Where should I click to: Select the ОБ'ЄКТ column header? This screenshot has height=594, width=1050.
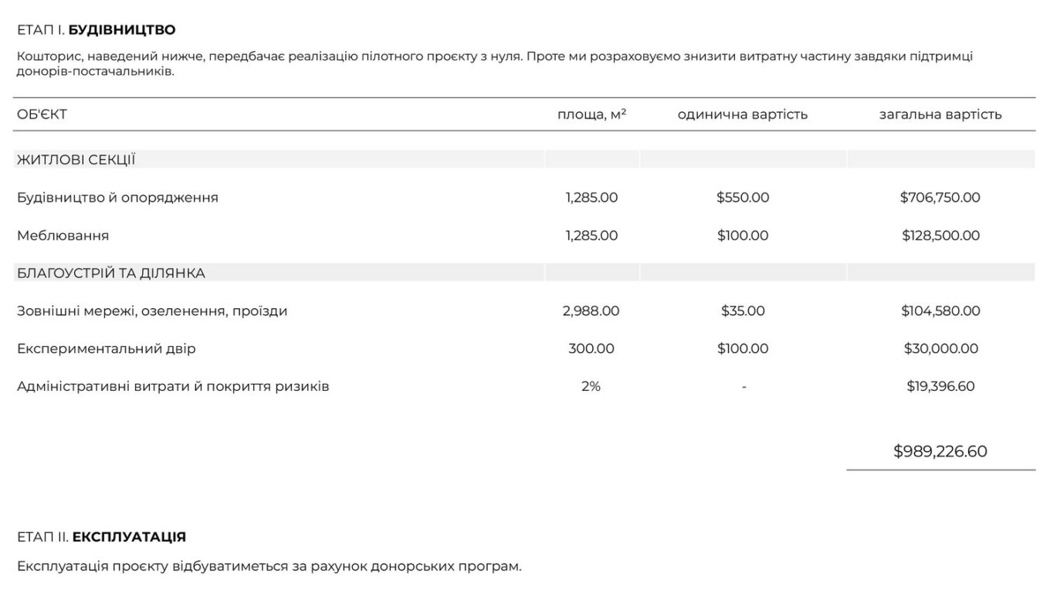tap(42, 114)
